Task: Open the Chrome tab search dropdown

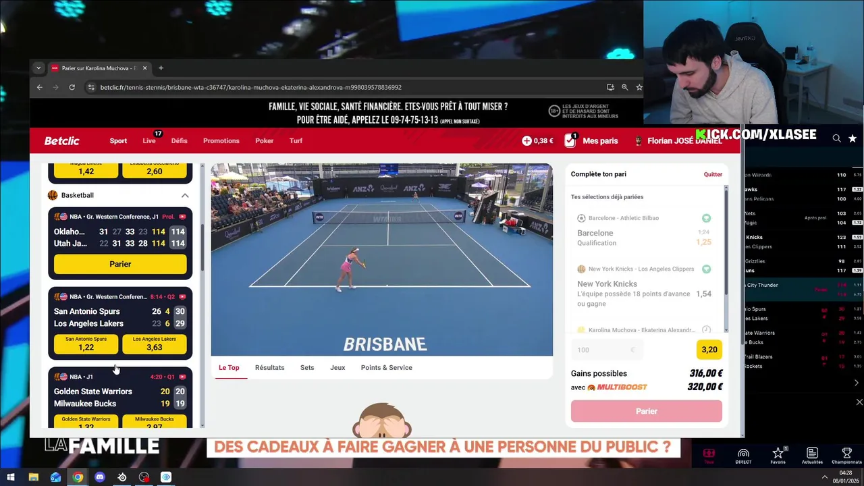Action: pos(38,68)
